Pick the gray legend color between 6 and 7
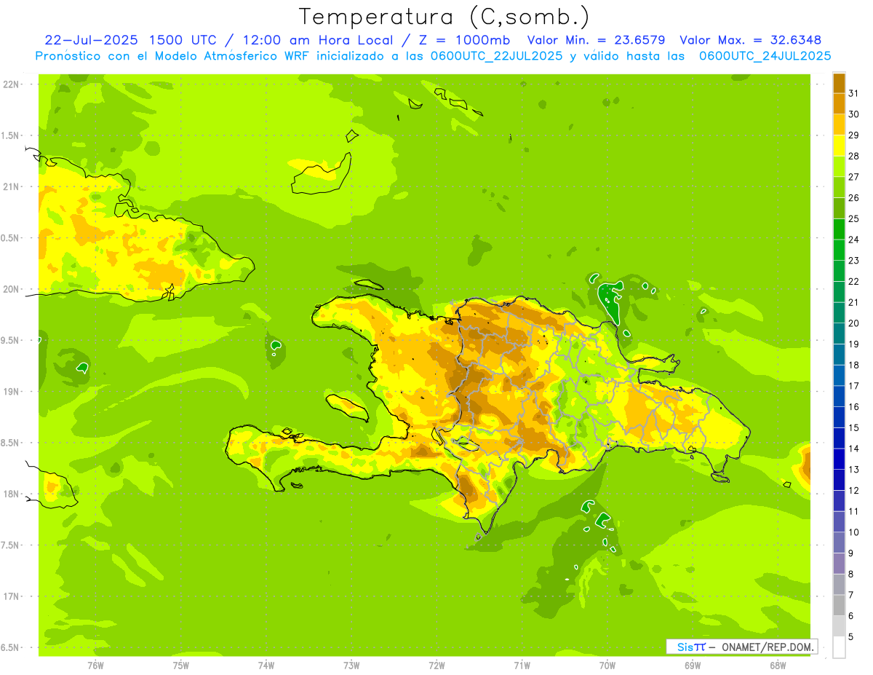The width and height of the screenshot is (873, 675). click(x=839, y=606)
